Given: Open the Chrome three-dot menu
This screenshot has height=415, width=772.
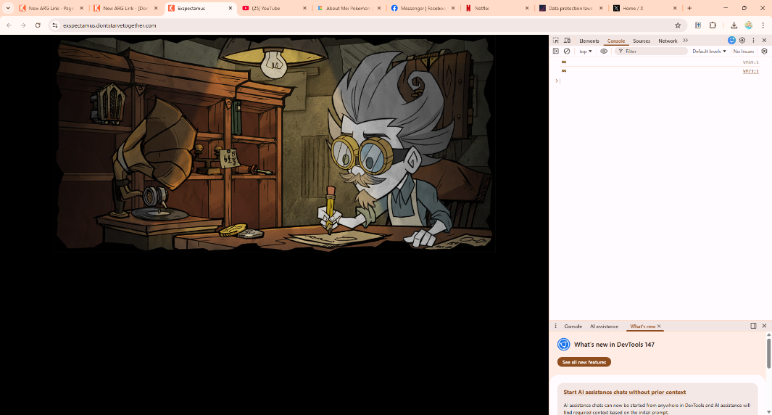Looking at the screenshot, I should [x=763, y=25].
